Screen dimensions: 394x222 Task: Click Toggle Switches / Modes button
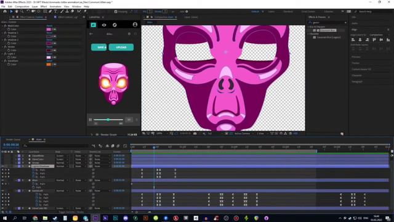[x=71, y=212]
